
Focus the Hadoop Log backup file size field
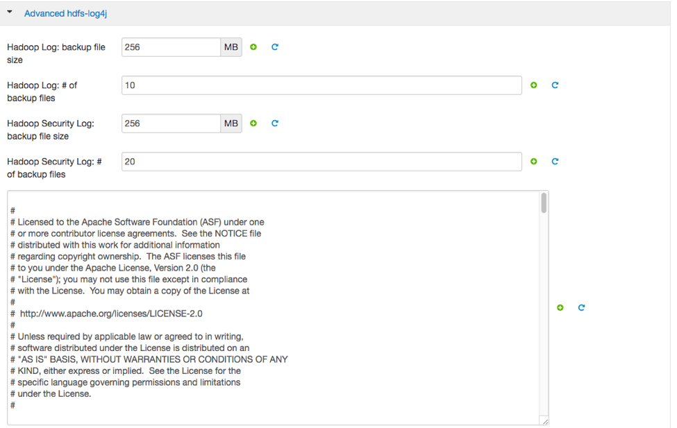tap(171, 47)
